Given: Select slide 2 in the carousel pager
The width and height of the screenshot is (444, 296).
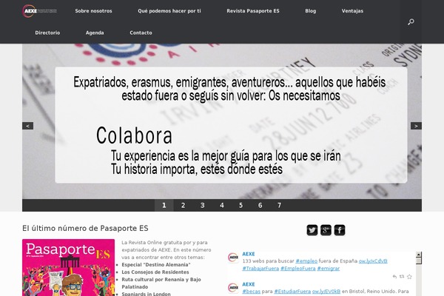Looking at the screenshot, I should coord(184,205).
